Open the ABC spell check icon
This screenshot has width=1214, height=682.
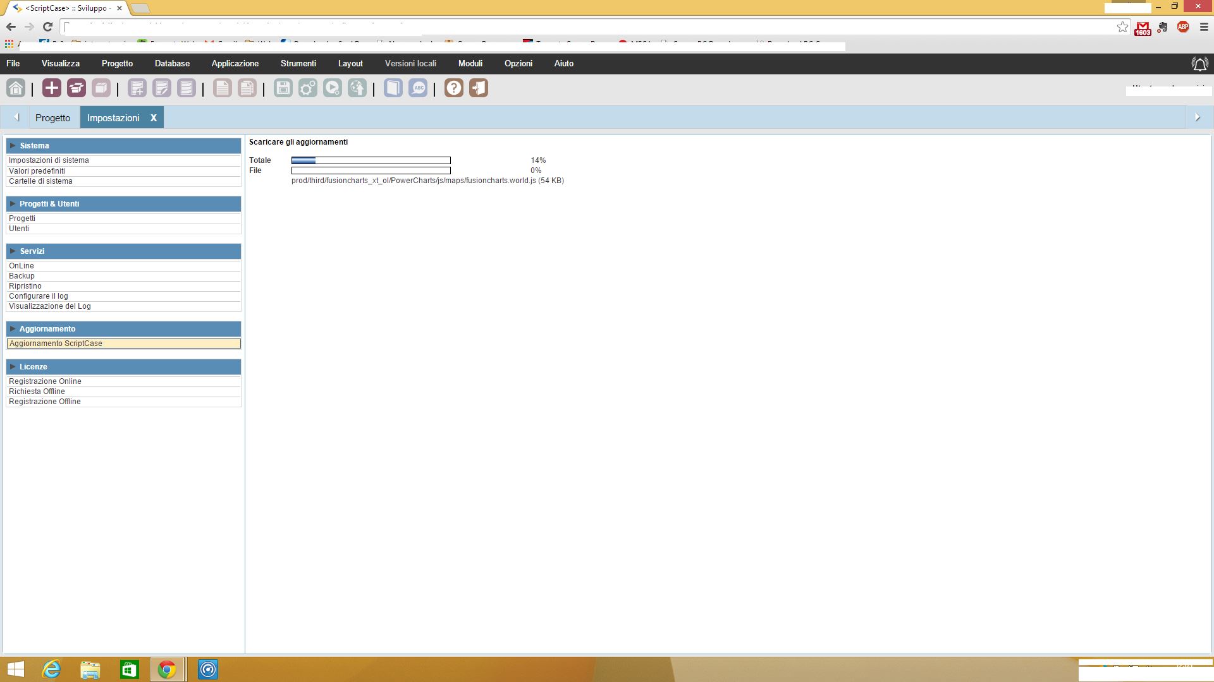point(417,88)
